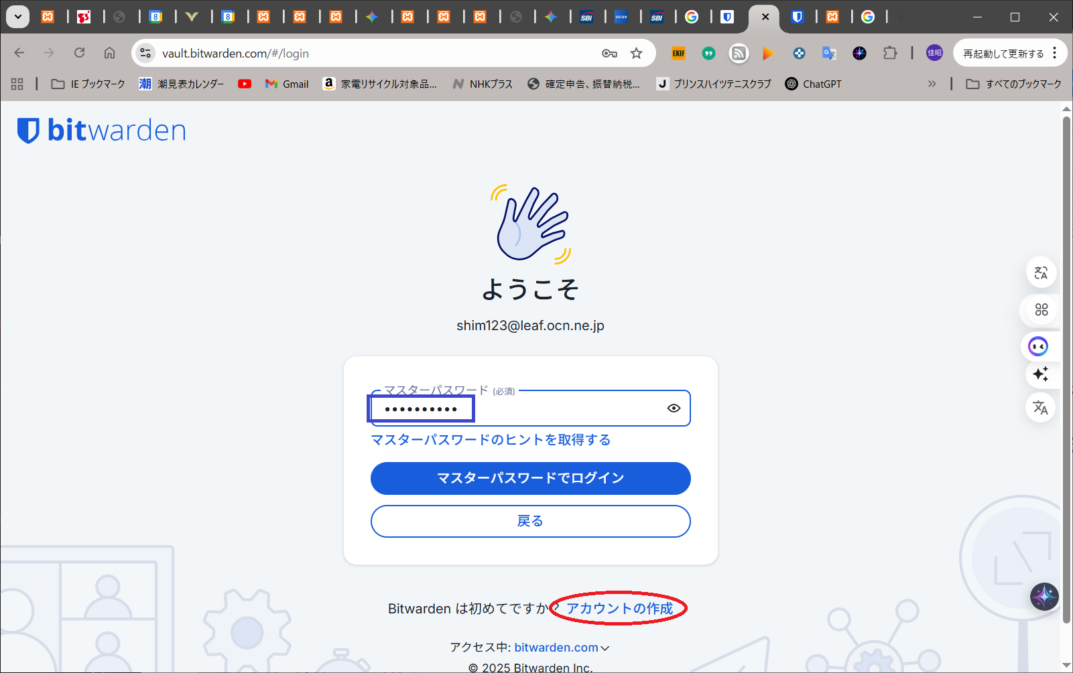Image resolution: width=1073 pixels, height=673 pixels.
Task: Click the Bitwarden logo
Action: pos(102,131)
